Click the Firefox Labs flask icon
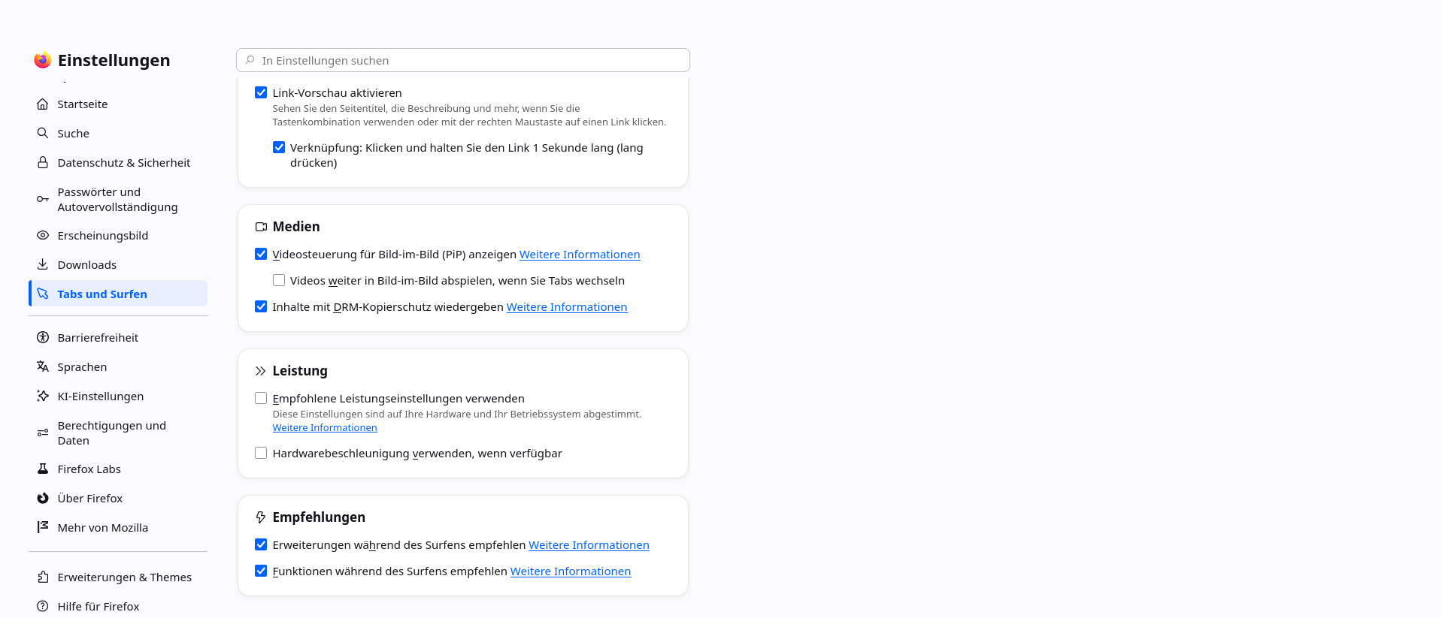Screen dimensions: 1442x618 (43, 469)
